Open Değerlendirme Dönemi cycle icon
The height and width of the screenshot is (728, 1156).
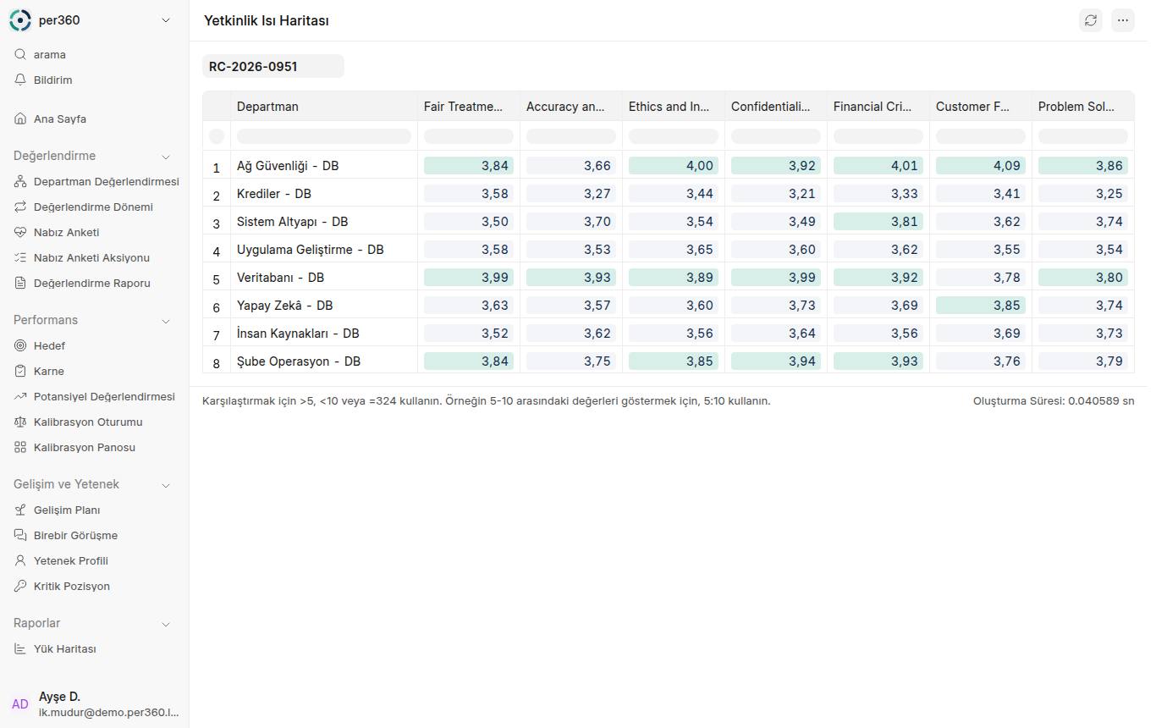(x=20, y=207)
